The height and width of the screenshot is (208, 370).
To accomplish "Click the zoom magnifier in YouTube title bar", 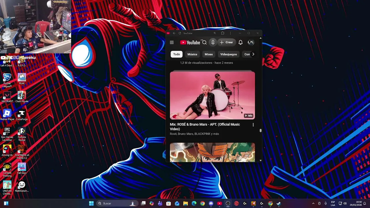I will (x=214, y=33).
